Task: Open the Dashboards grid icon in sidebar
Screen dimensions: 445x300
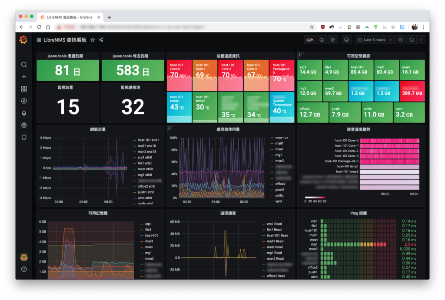Action: pyautogui.click(x=24, y=89)
